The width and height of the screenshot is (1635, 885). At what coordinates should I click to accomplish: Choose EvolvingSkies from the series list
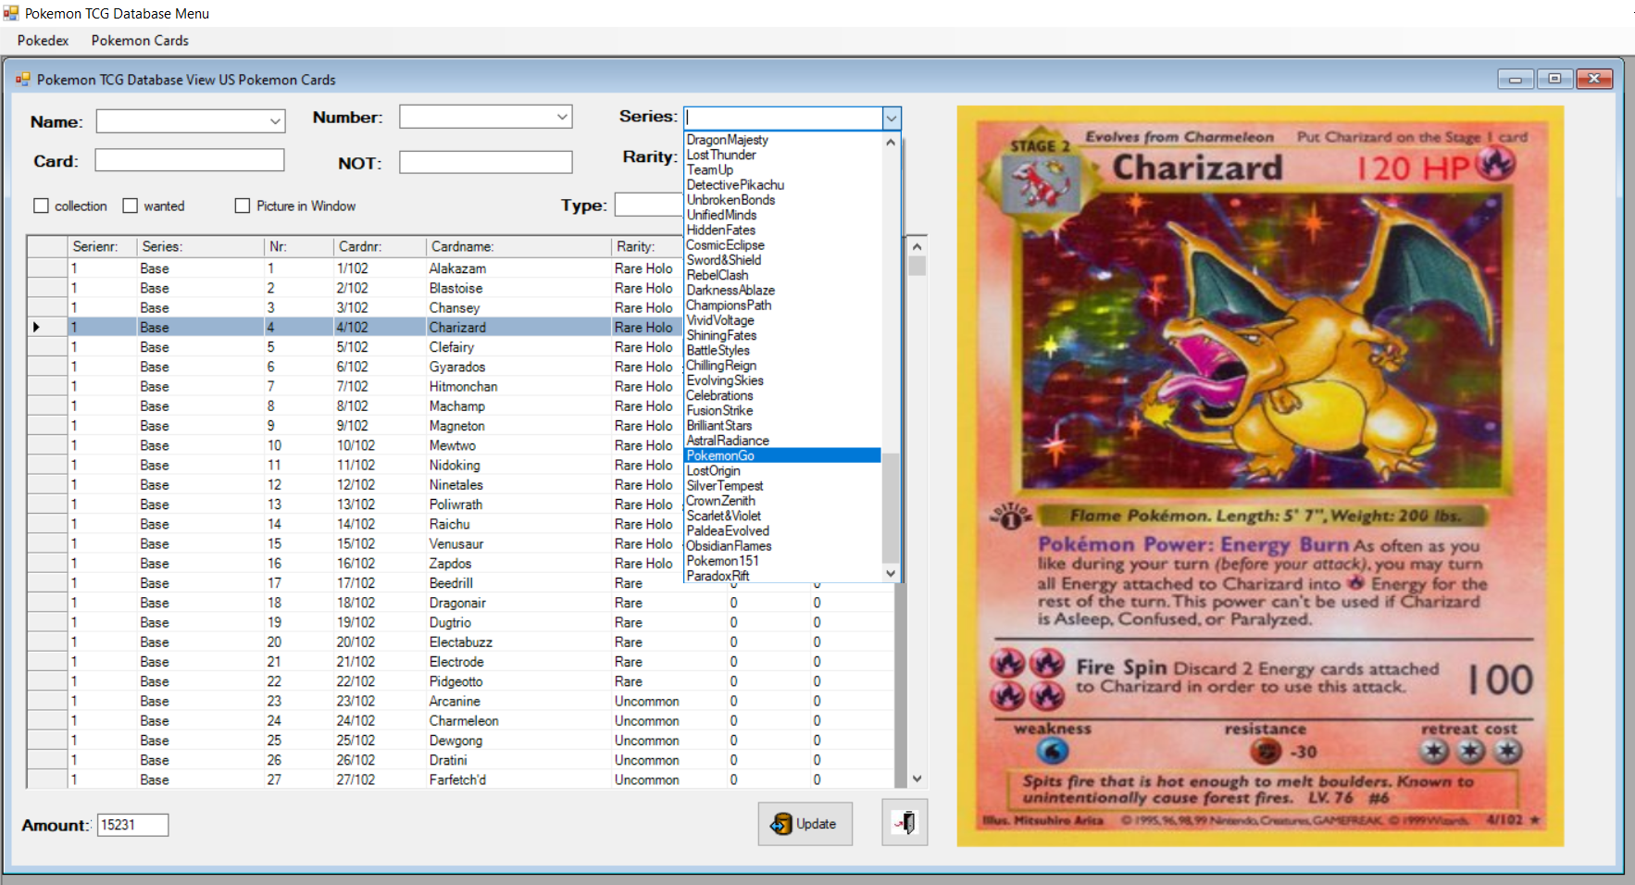pyautogui.click(x=782, y=380)
